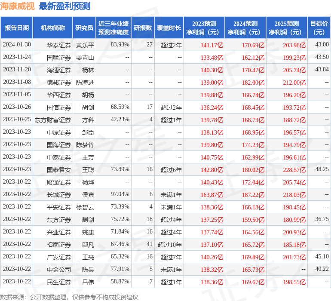Select the date 2024-01-30
This screenshot has height=301, width=331.
[x=17, y=45]
